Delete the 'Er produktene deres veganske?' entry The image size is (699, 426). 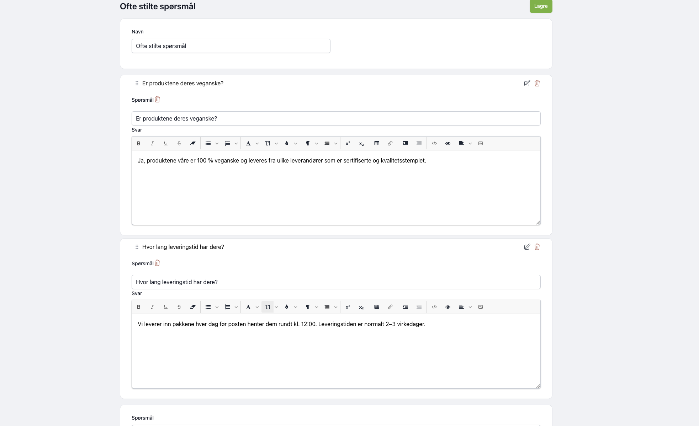click(537, 83)
